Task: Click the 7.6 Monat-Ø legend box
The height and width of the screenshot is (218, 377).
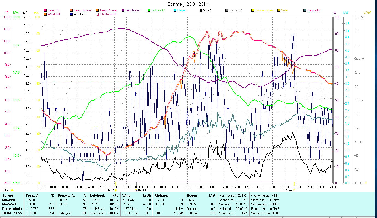Action: [x=97, y=14]
